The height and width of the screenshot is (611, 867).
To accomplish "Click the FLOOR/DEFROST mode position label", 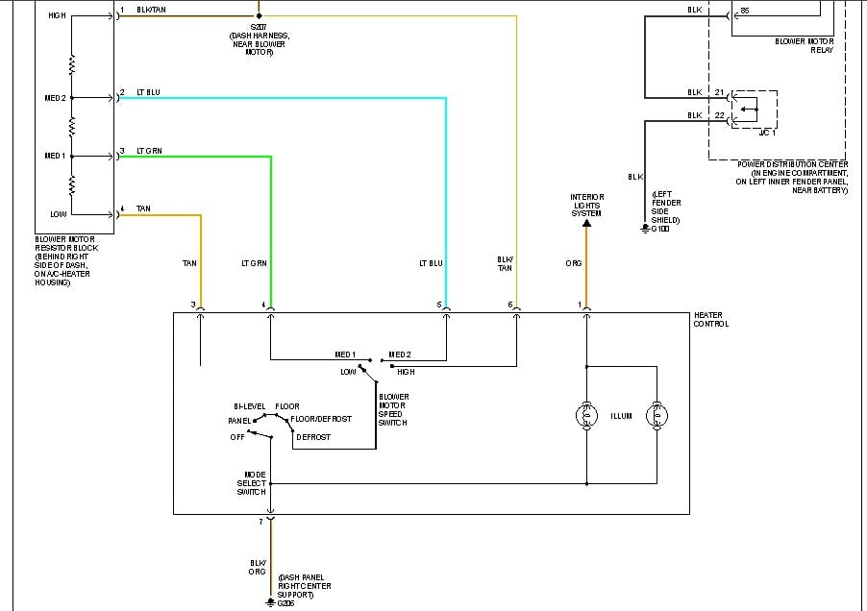I will tap(321, 419).
